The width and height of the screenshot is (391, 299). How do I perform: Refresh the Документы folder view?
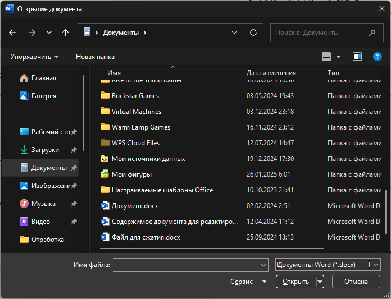point(253,33)
